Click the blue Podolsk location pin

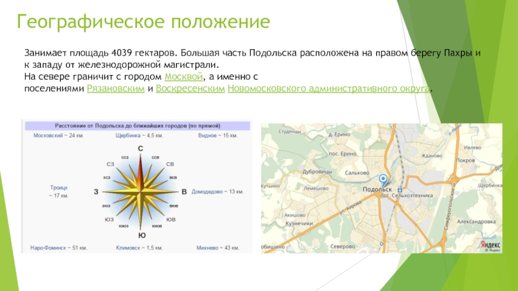tap(383, 179)
